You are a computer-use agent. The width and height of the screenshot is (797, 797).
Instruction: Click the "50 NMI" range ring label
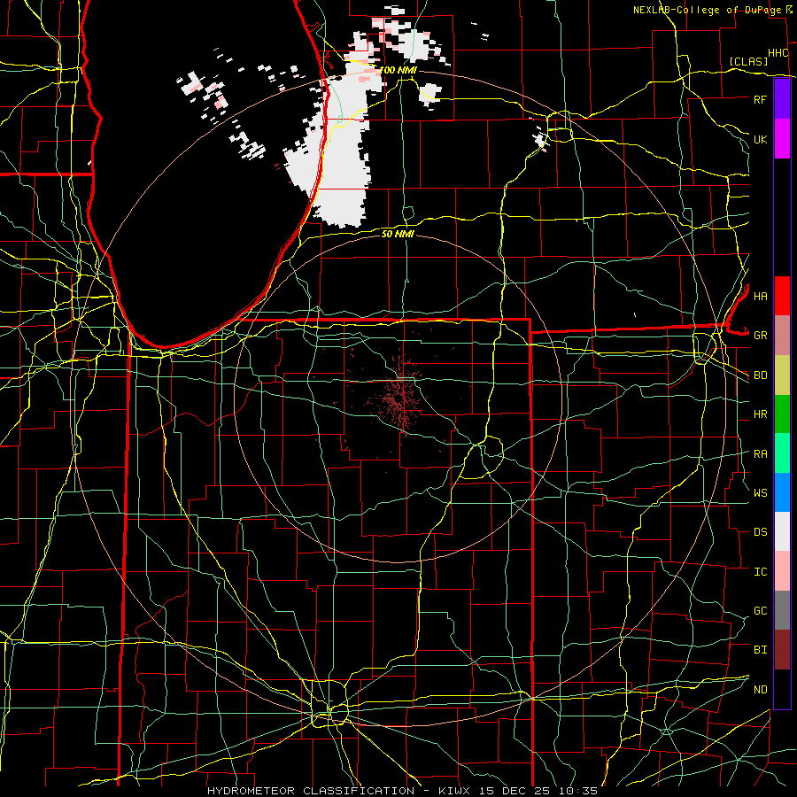pyautogui.click(x=398, y=234)
